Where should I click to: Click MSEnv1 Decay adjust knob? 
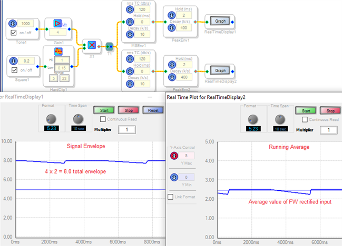tap(130, 34)
